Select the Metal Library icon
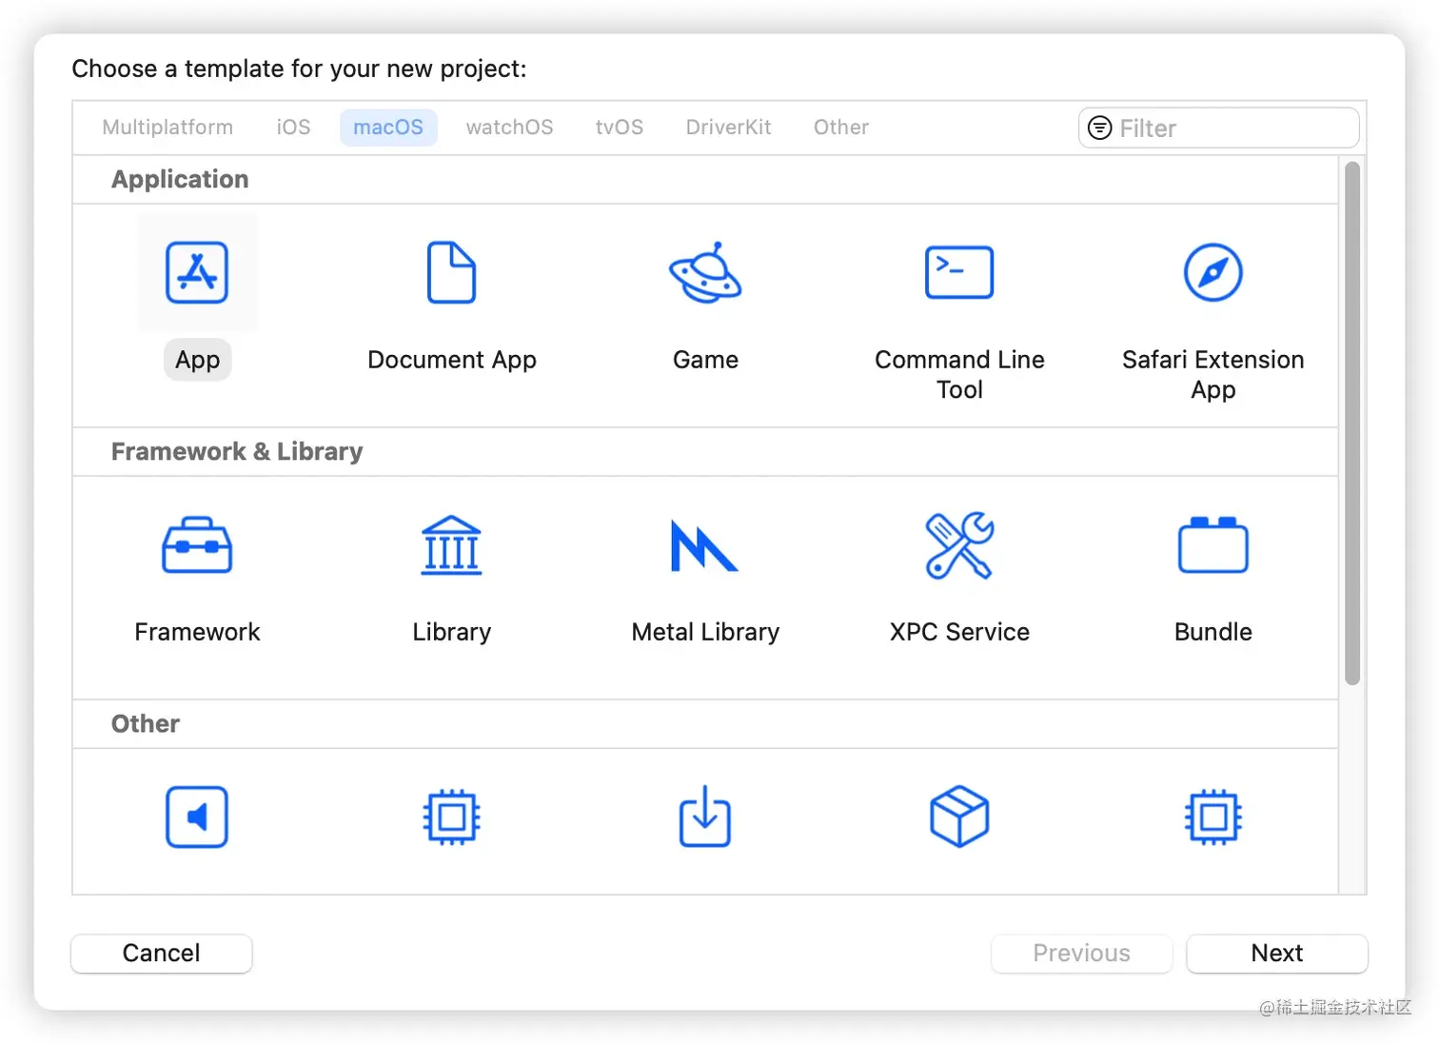 coord(704,545)
